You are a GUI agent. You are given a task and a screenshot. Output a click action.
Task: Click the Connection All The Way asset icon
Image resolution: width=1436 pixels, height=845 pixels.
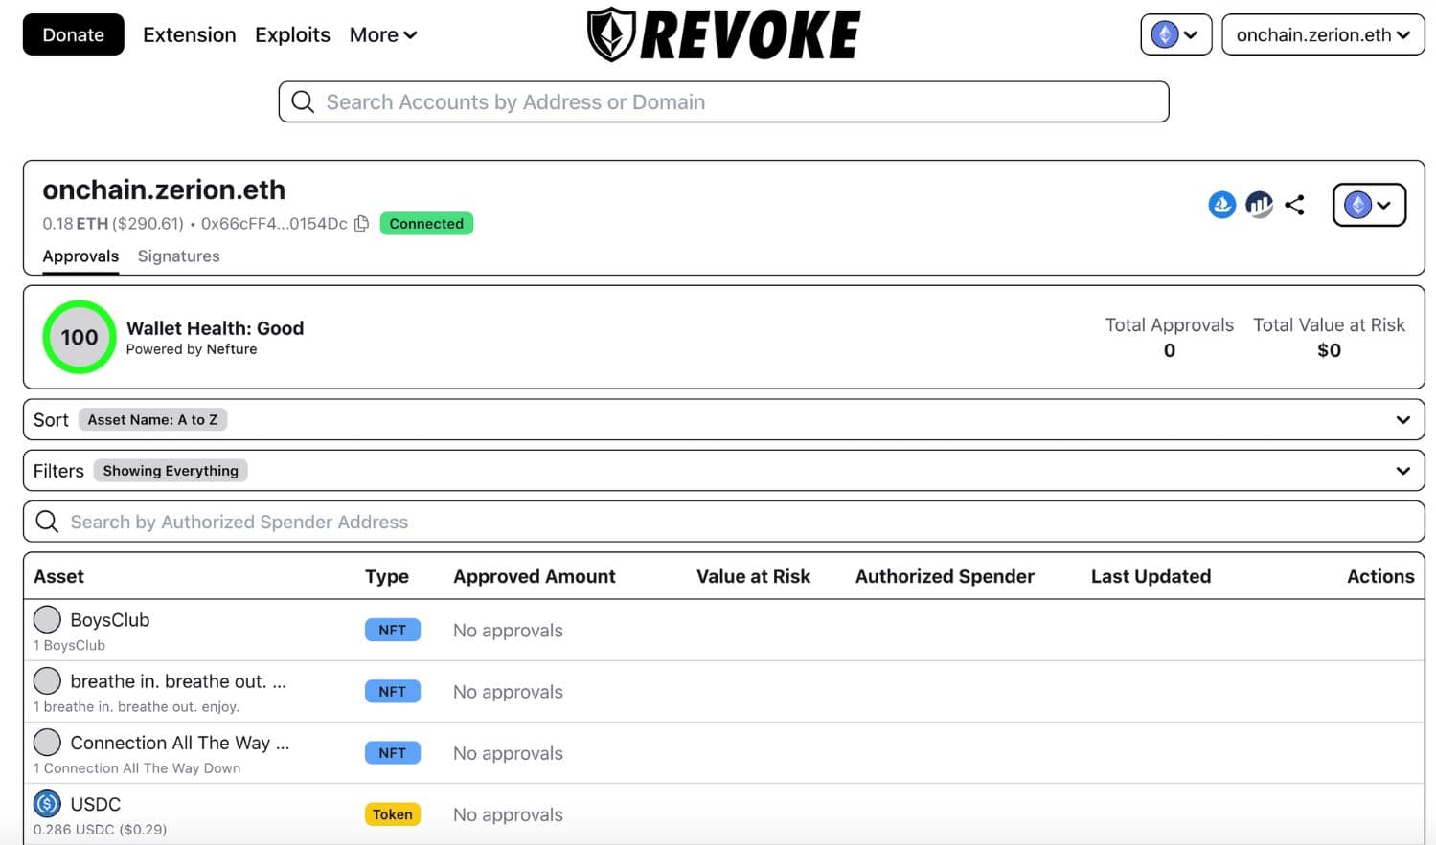47,742
